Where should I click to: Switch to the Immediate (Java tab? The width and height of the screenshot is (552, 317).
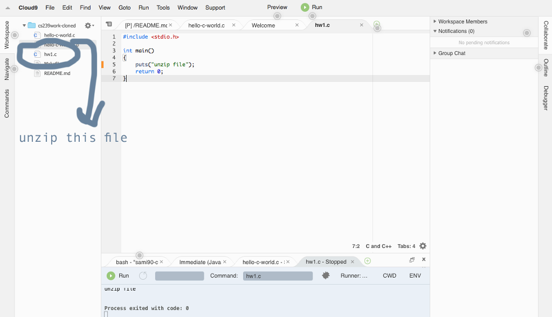point(200,262)
